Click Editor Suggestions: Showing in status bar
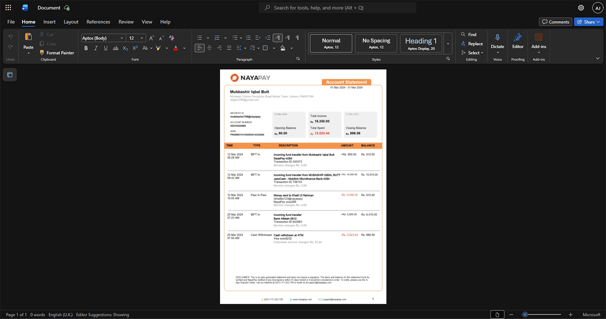Image resolution: width=606 pixels, height=319 pixels. (x=102, y=315)
